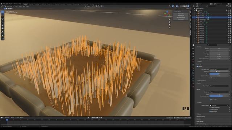Screen dimensions: 232x130
Task: Open the Orientation Axis dropdown
Action: 219,69
